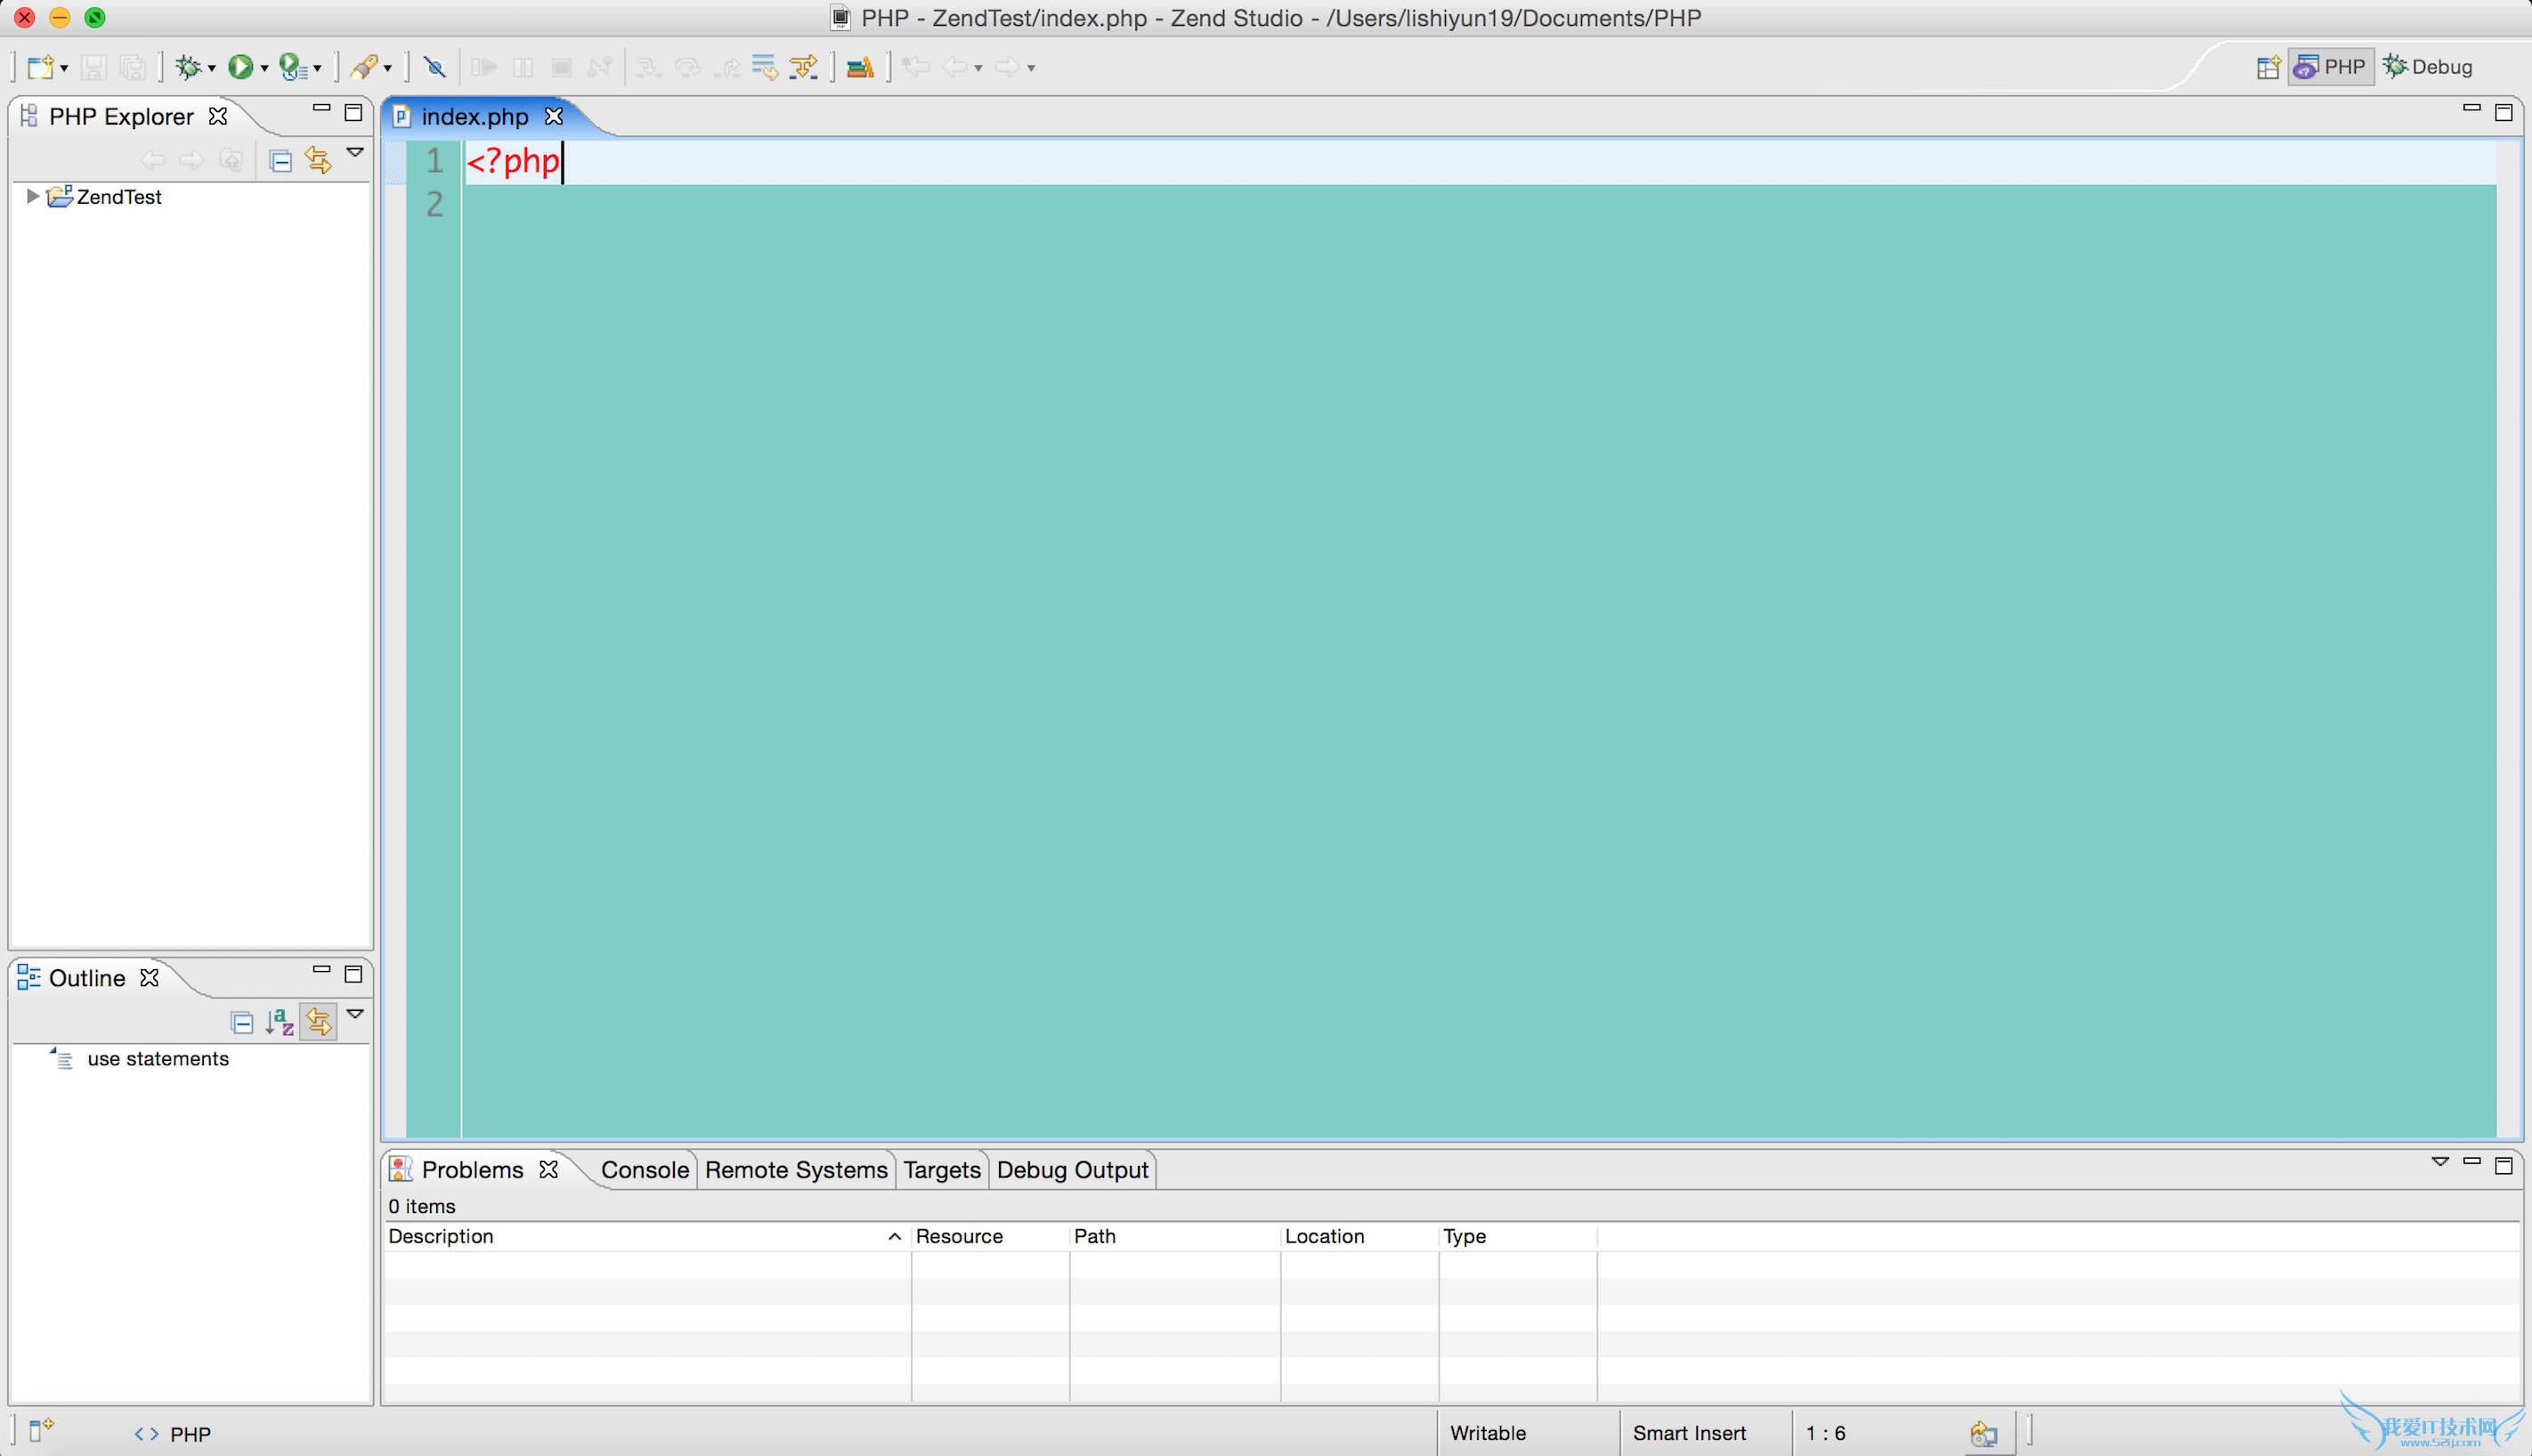Open the Run button dropdown arrow
Screen dimensions: 2532x1456
(x=265, y=68)
